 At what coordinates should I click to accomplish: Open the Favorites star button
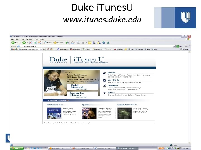pos(59,43)
